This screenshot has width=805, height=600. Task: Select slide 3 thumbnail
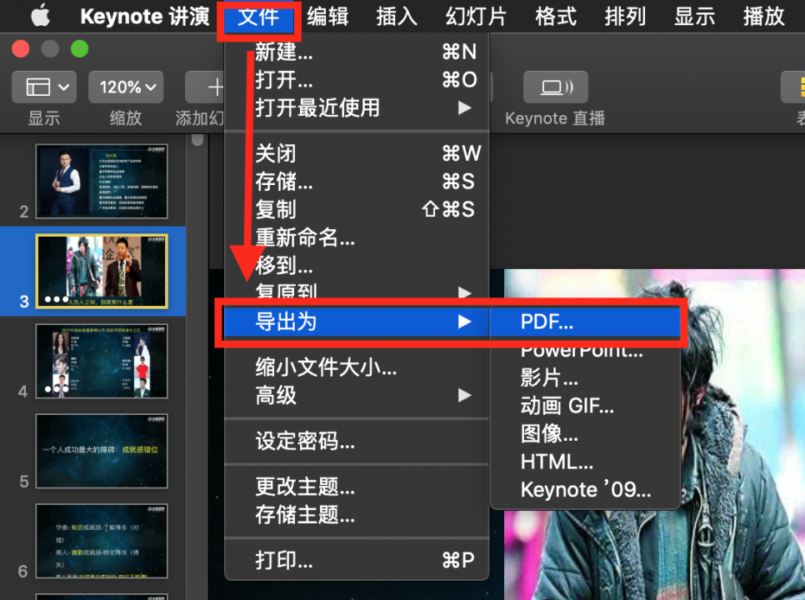[102, 271]
